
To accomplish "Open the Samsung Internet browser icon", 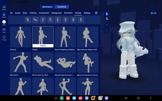I will (107, 98).
